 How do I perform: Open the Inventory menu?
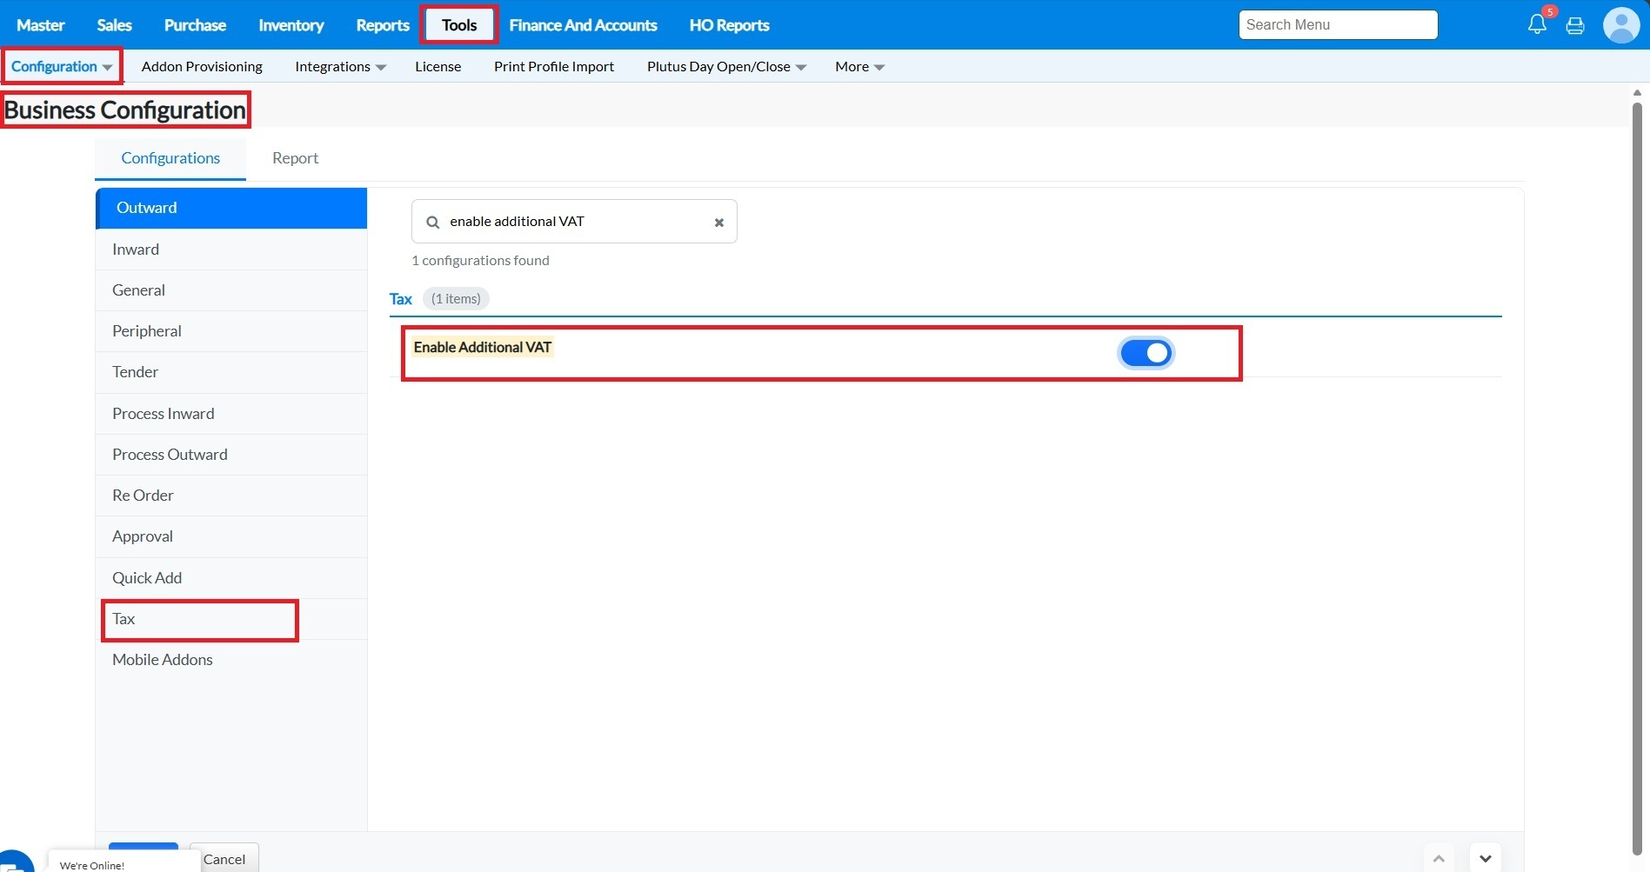(291, 25)
